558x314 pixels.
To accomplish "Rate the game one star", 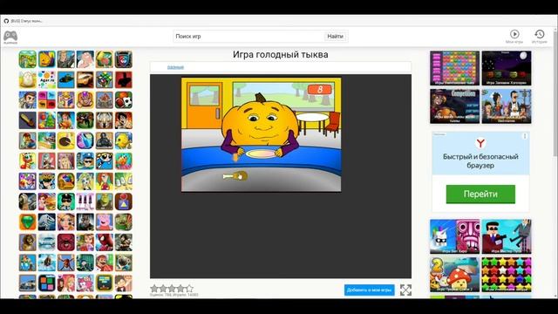I will pyautogui.click(x=154, y=289).
